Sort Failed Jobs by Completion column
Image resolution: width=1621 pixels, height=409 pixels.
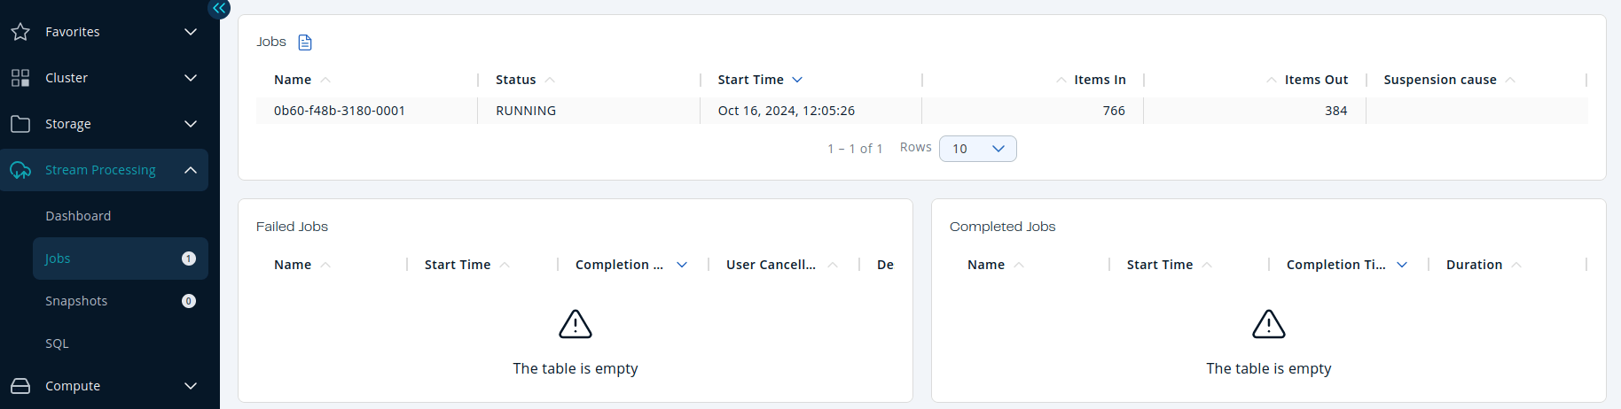[682, 265]
